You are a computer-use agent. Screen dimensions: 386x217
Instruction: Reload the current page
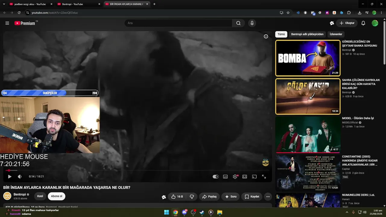tap(19, 13)
